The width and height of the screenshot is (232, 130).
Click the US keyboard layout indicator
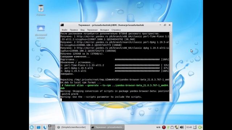click(158, 127)
